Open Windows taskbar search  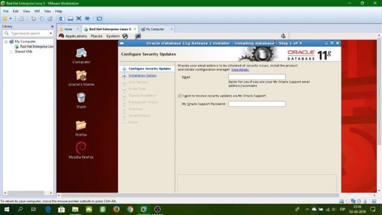pyautogui.click(x=20, y=210)
